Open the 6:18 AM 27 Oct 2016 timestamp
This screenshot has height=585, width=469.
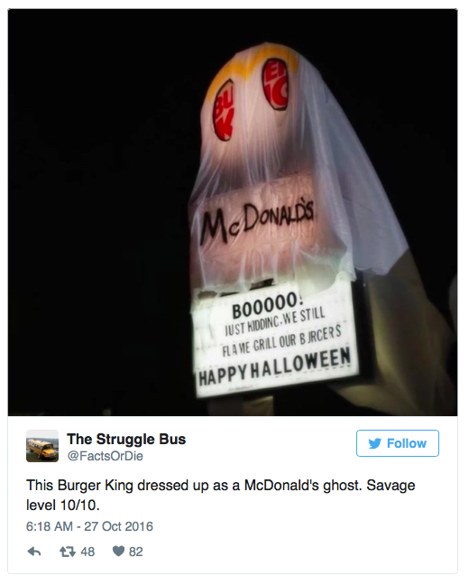(x=89, y=526)
